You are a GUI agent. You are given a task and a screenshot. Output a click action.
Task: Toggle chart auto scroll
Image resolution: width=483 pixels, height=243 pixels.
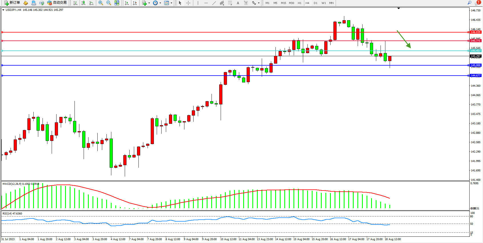(127, 3)
